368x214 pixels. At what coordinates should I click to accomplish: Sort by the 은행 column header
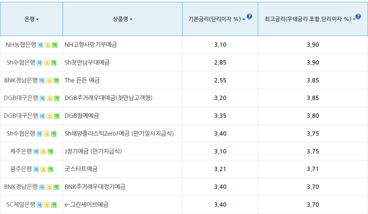pyautogui.click(x=31, y=19)
